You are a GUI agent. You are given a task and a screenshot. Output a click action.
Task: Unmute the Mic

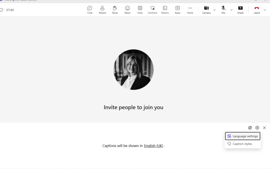223,10
